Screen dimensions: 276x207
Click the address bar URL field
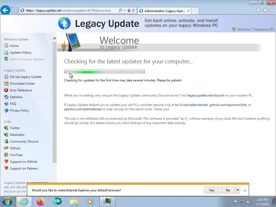69,11
